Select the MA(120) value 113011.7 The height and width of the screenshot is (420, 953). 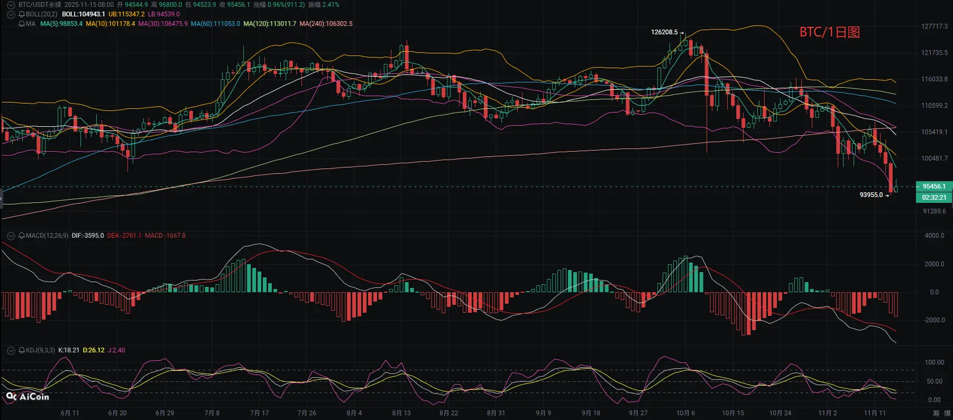(270, 24)
